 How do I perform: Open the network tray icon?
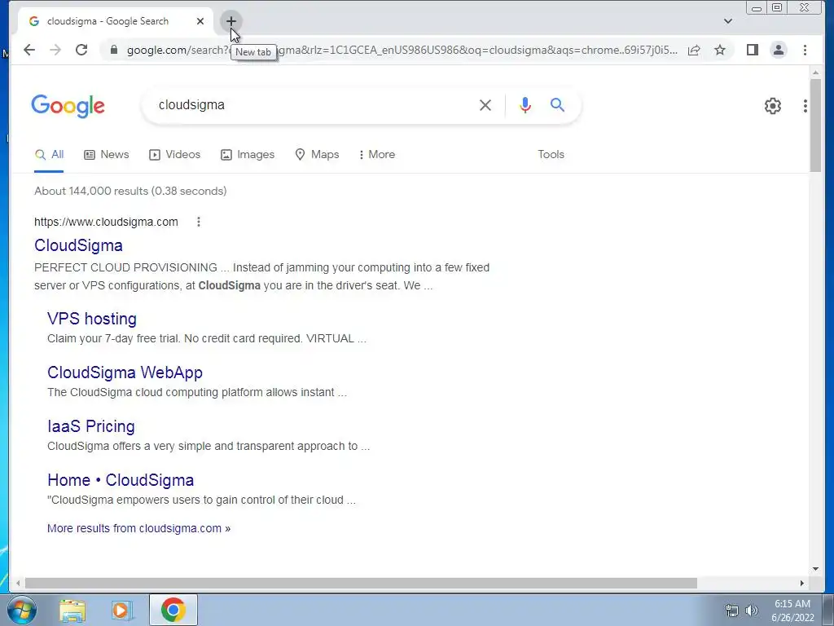(732, 611)
